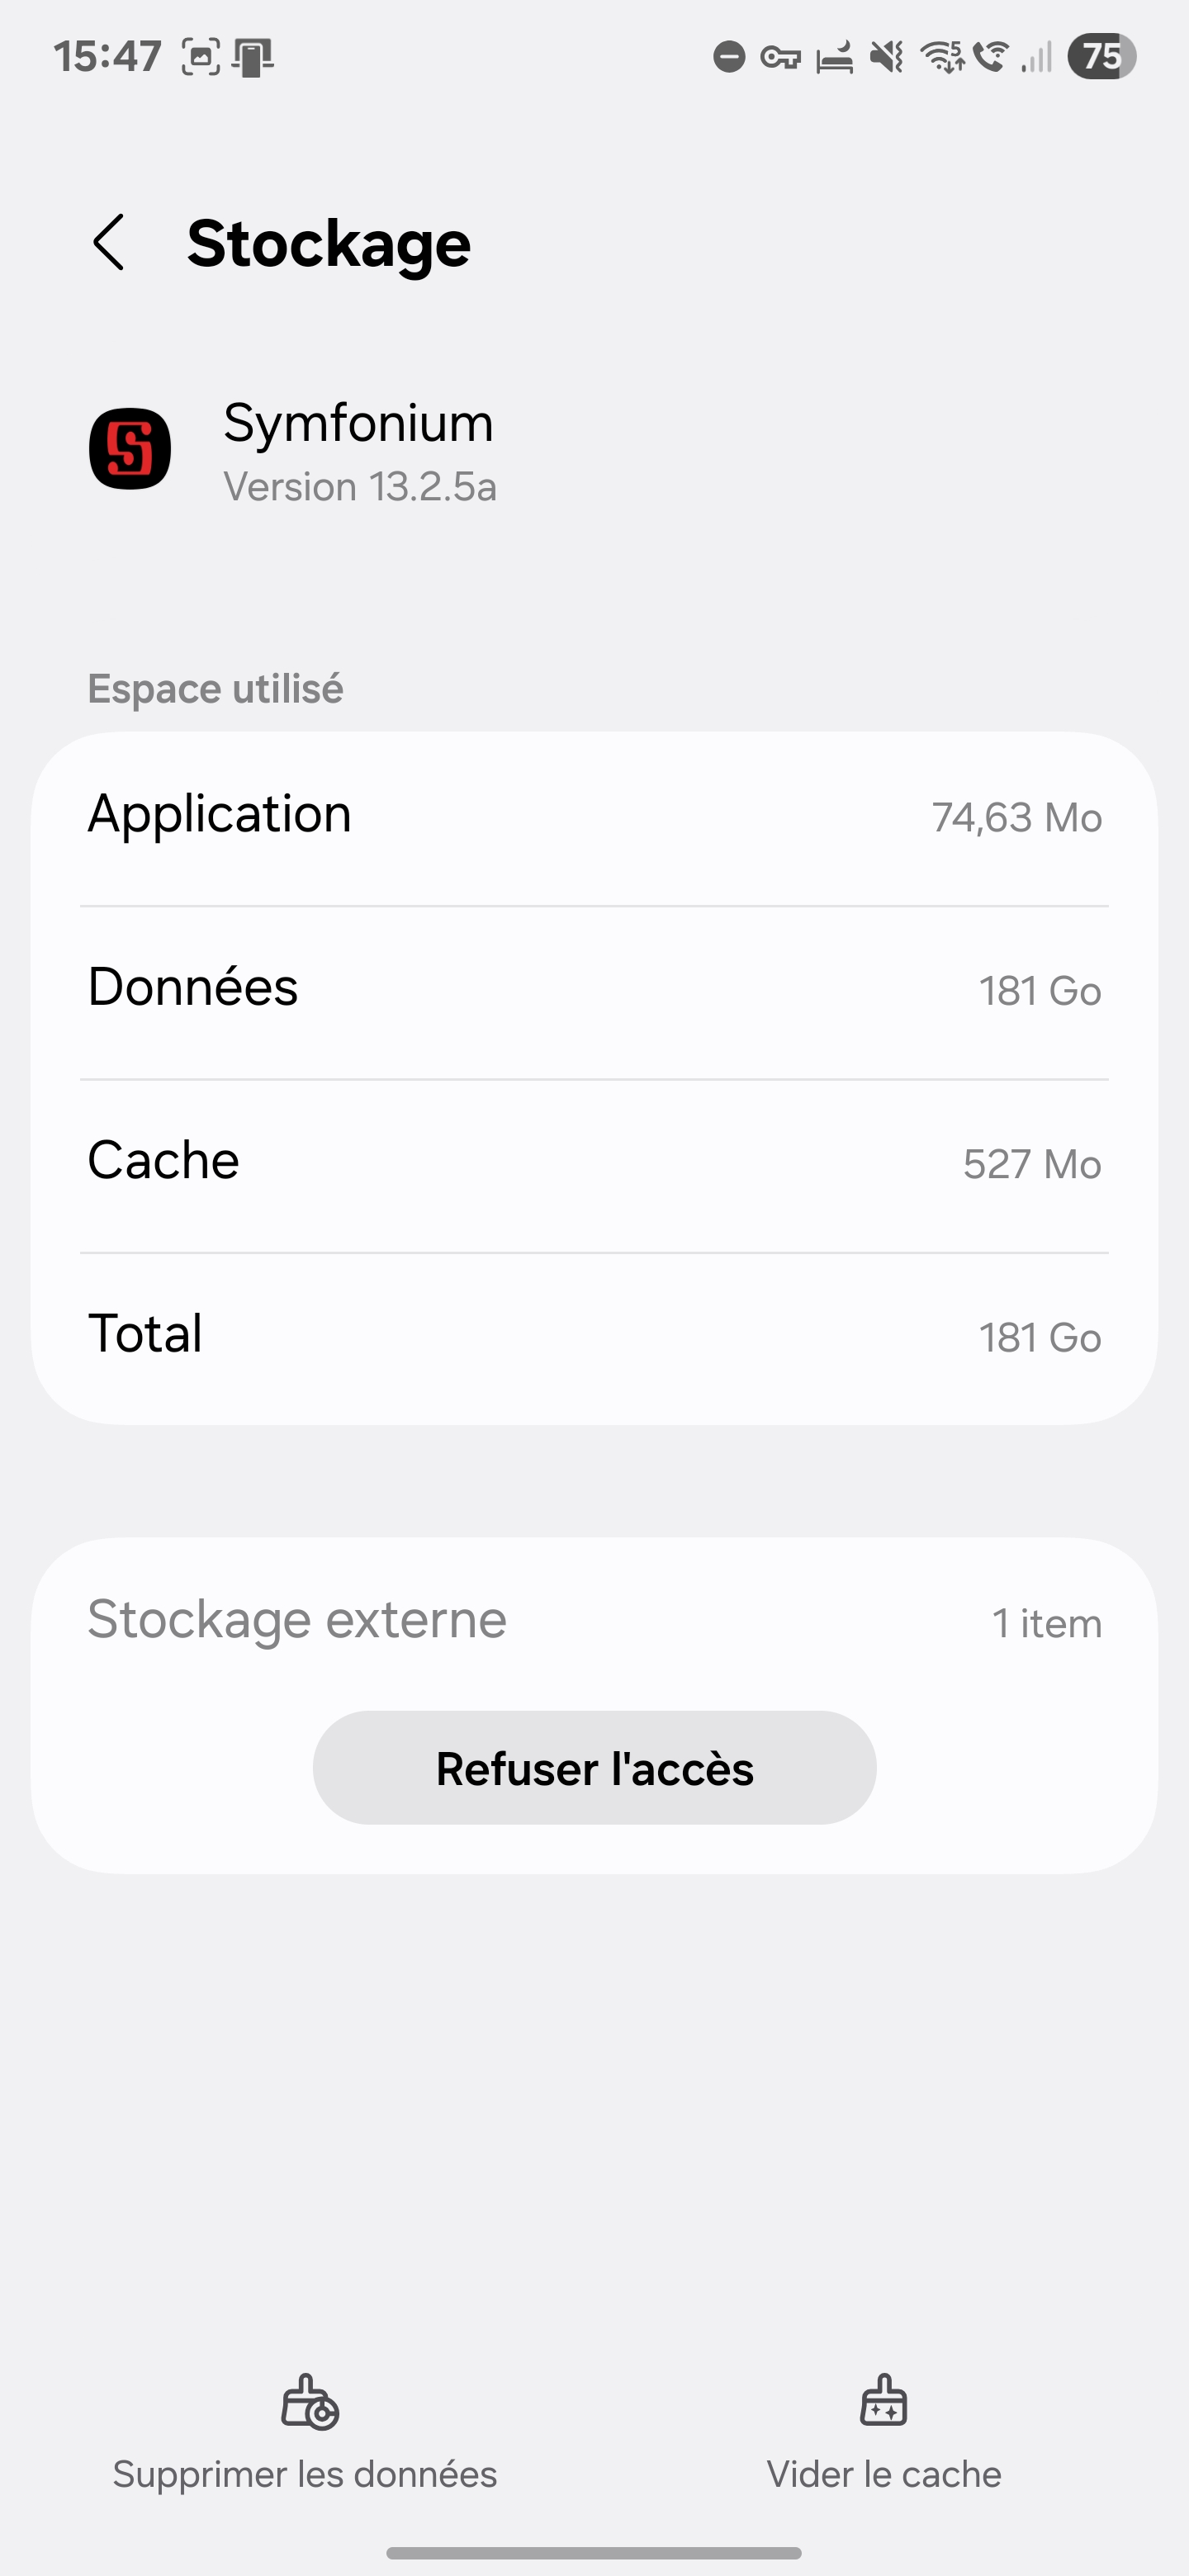The width and height of the screenshot is (1189, 2576).
Task: Tap the Wi-Fi status icon
Action: click(941, 57)
